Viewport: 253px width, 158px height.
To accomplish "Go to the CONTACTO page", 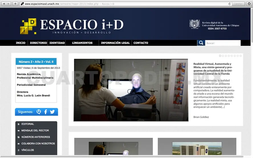I will click(x=141, y=43).
